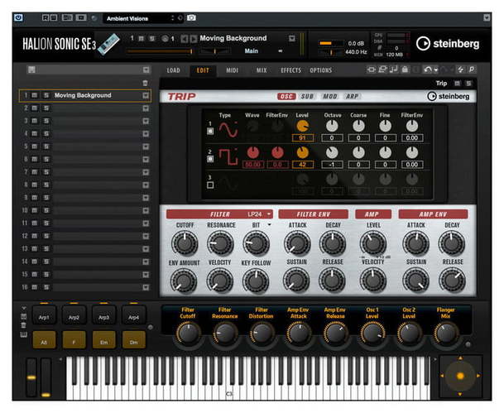Open slot 1 program load dropdown

(146, 95)
